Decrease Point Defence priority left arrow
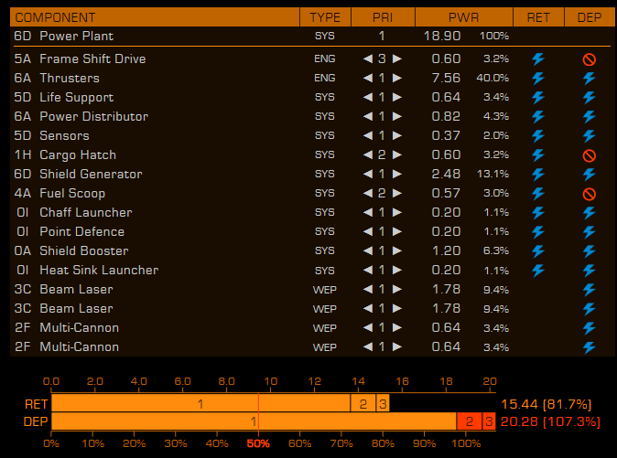The width and height of the screenshot is (617, 458). pyautogui.click(x=367, y=232)
